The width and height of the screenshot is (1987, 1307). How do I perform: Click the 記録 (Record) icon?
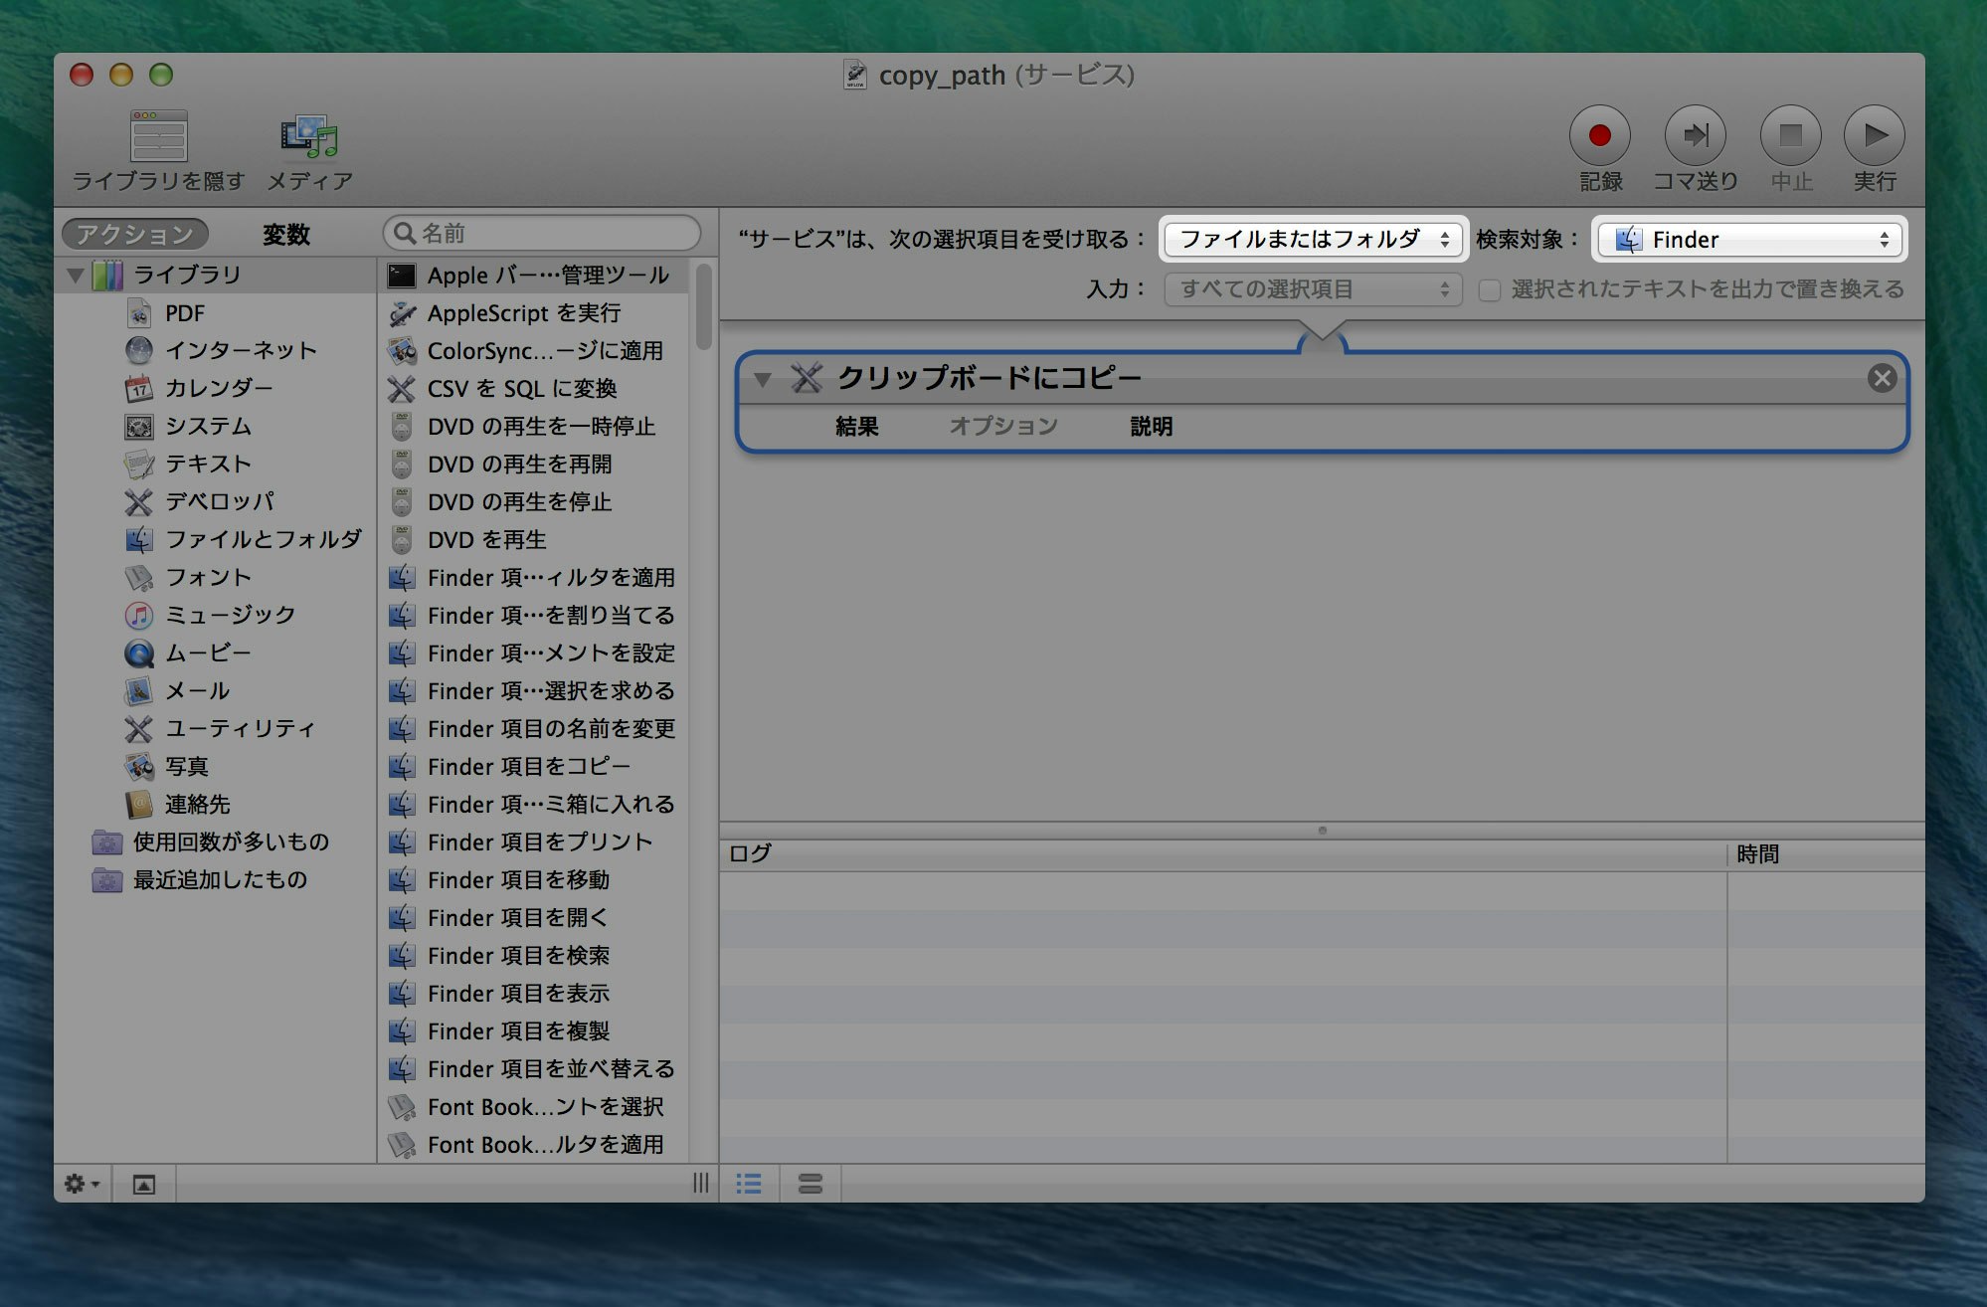1599,135
